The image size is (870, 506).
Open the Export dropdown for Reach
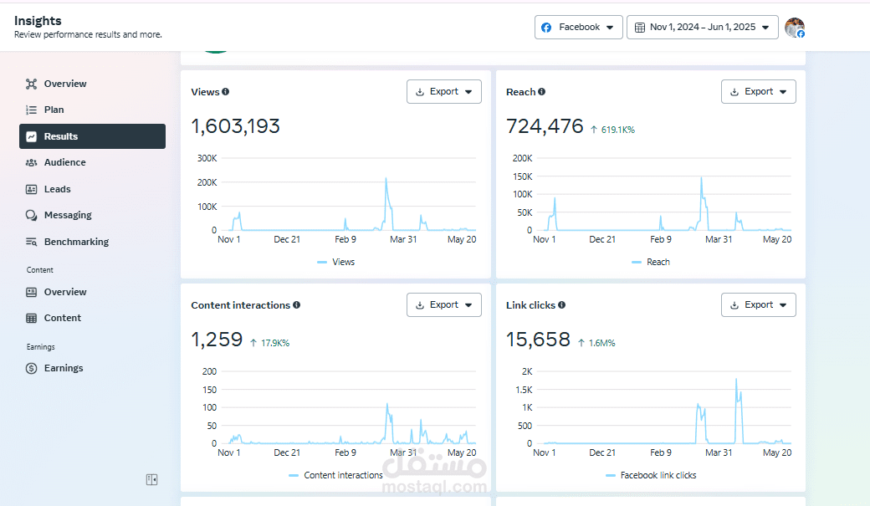click(x=759, y=91)
